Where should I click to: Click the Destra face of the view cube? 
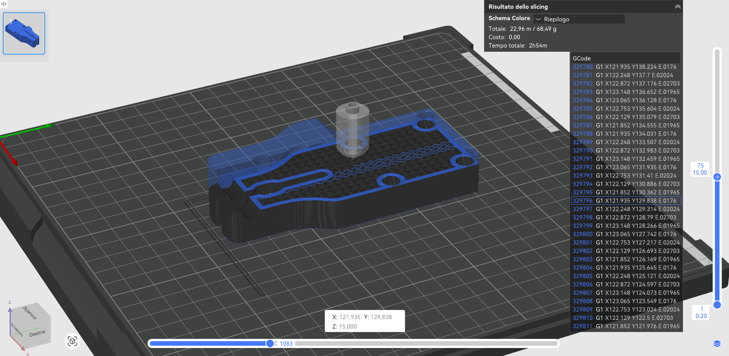[x=37, y=334]
